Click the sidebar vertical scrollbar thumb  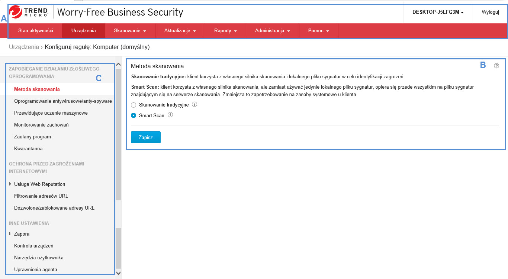pos(118,134)
